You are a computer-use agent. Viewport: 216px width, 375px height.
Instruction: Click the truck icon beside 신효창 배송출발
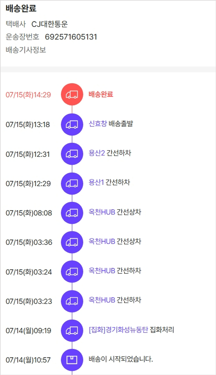click(x=72, y=124)
